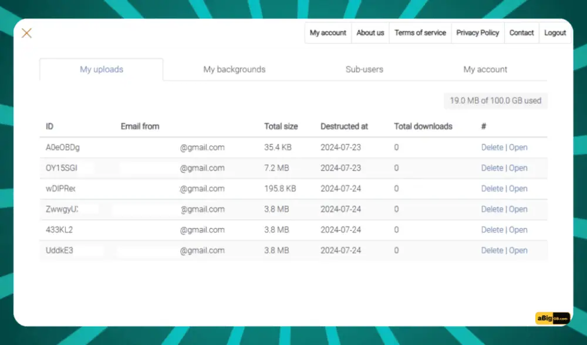Open the A0eOBDg upload

point(518,147)
